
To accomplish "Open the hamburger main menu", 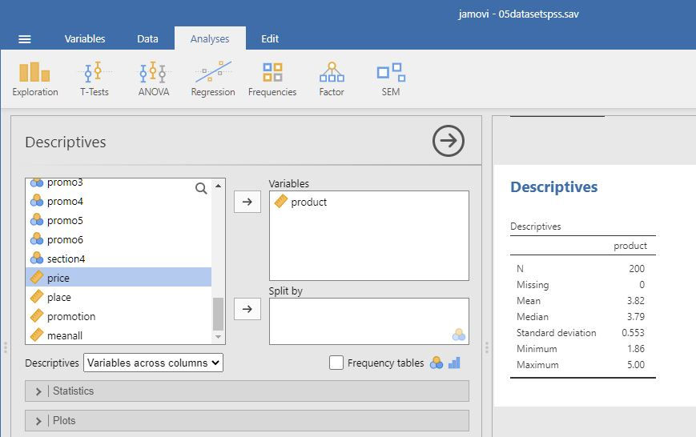I will tap(24, 39).
